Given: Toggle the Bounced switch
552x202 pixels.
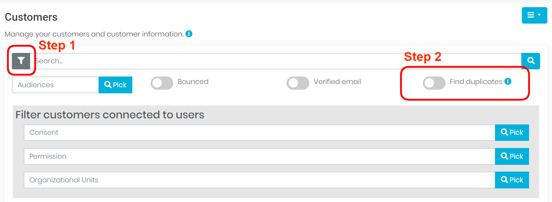Looking at the screenshot, I should pos(162,83).
